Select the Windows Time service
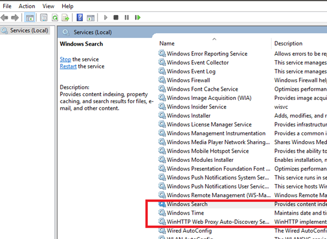The width and height of the screenshot is (327, 239). pyautogui.click(x=185, y=213)
